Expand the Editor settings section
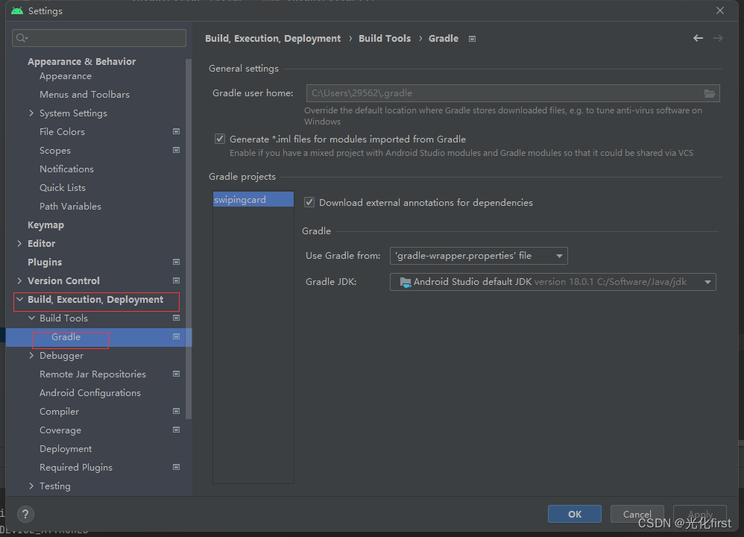The image size is (744, 537). coord(19,244)
